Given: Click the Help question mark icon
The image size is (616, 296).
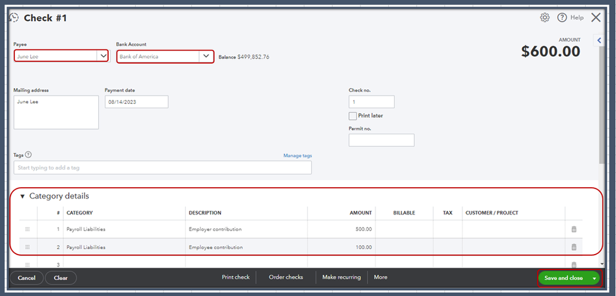Looking at the screenshot, I should 562,18.
